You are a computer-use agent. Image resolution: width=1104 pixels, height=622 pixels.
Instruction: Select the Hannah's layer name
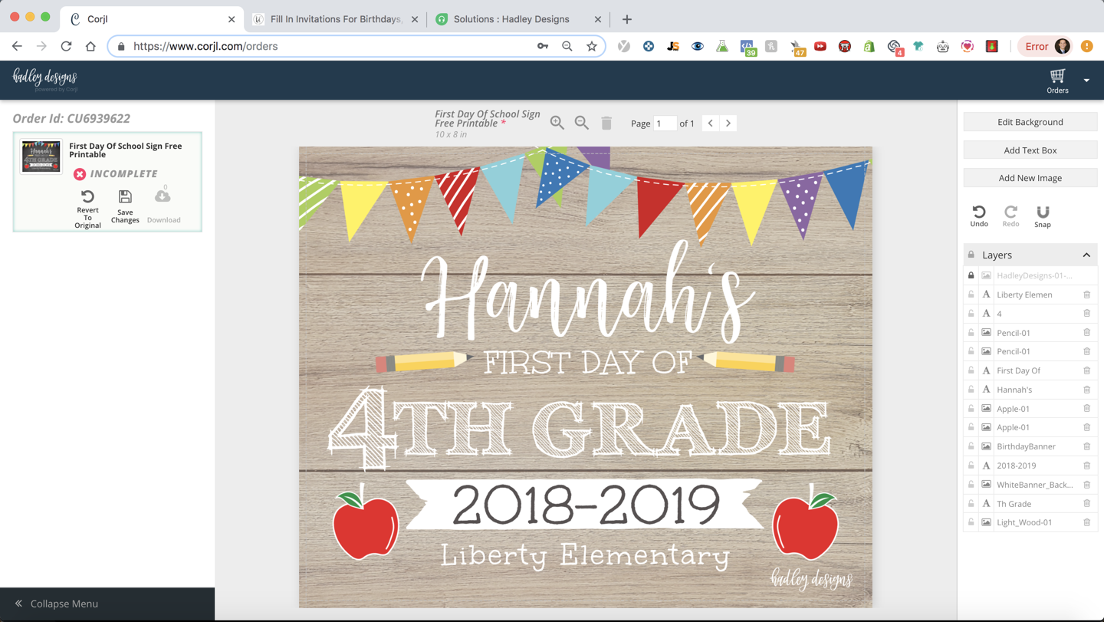1014,390
